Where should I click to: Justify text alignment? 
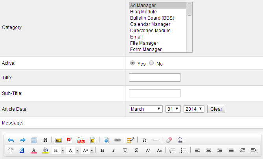[x=231, y=150]
